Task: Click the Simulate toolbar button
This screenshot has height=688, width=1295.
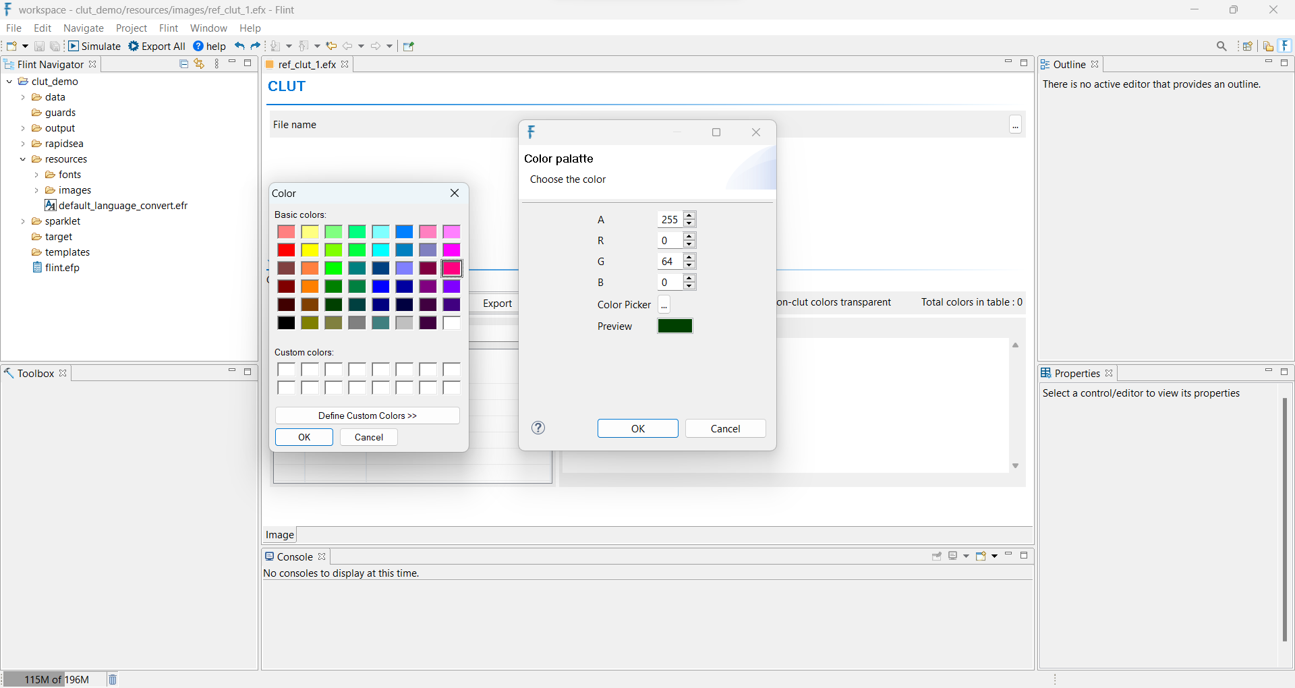Action: click(x=94, y=46)
